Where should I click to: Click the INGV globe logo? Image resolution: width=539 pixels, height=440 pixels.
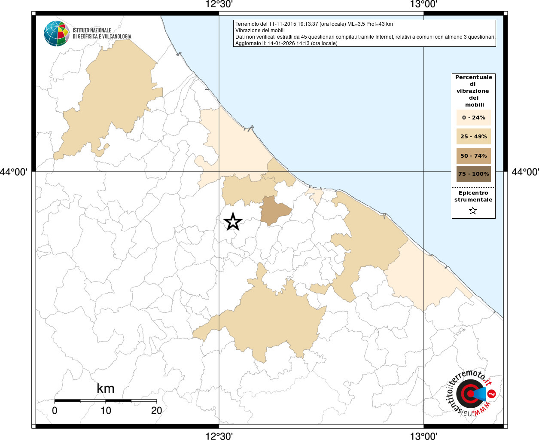point(56,34)
